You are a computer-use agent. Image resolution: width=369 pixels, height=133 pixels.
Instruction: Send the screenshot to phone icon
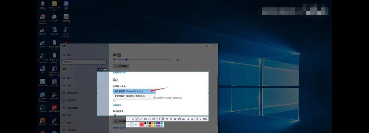188,119
